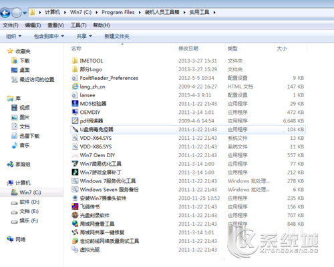Screen dimensions: 334x267
Task: Sort by the 名称 column header
Action: tap(76, 49)
